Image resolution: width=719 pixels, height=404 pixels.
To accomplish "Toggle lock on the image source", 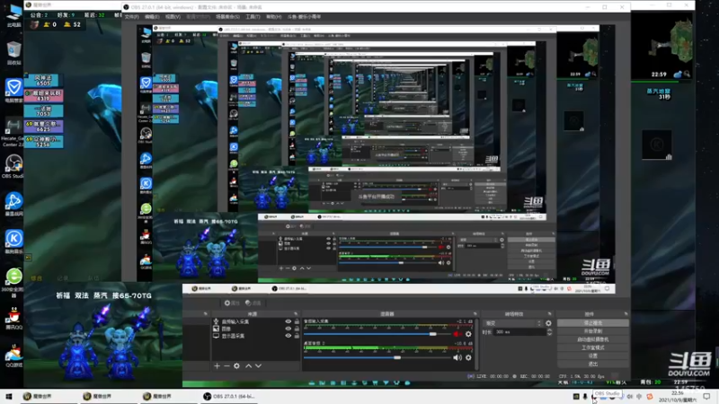I will [297, 329].
